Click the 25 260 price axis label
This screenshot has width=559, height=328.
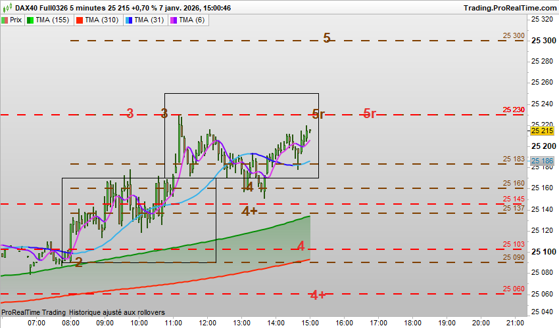[x=542, y=83]
